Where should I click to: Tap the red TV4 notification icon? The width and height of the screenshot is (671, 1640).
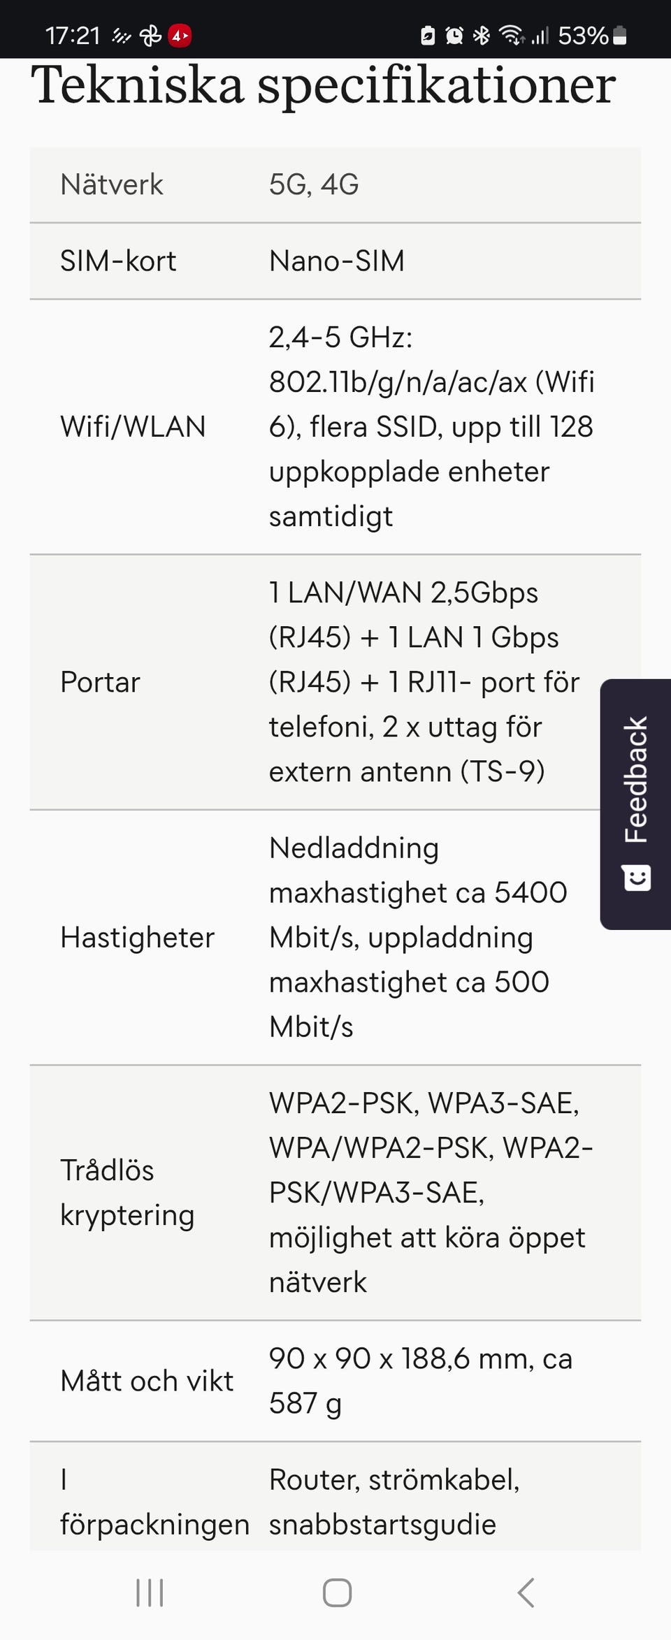pos(180,36)
